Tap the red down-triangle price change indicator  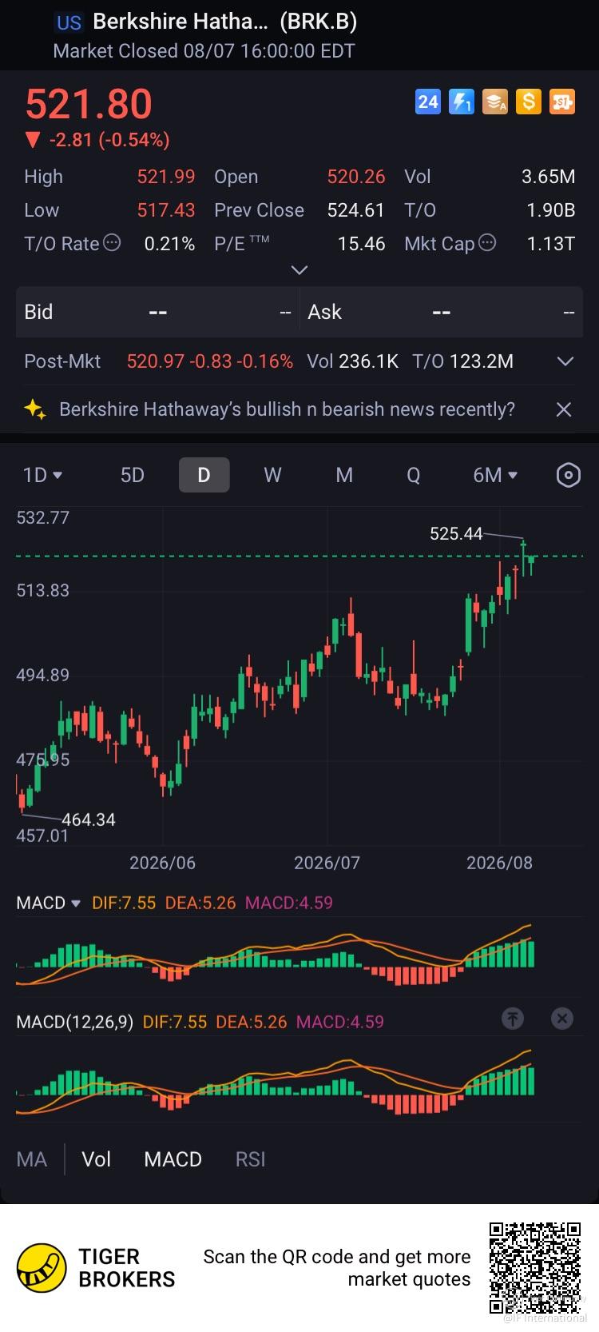coord(32,141)
